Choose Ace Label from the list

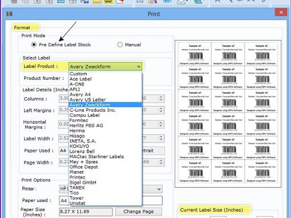pyautogui.click(x=105, y=79)
